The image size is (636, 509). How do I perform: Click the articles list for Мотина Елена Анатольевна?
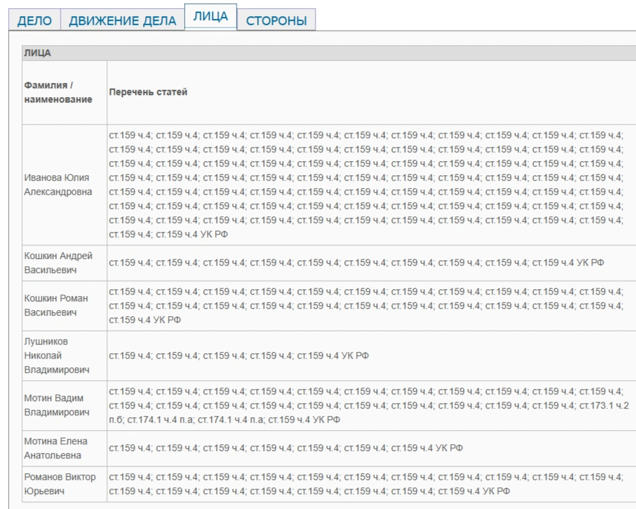pos(285,448)
